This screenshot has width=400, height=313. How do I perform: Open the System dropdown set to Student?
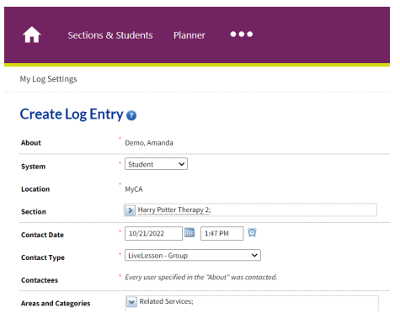pyautogui.click(x=156, y=164)
